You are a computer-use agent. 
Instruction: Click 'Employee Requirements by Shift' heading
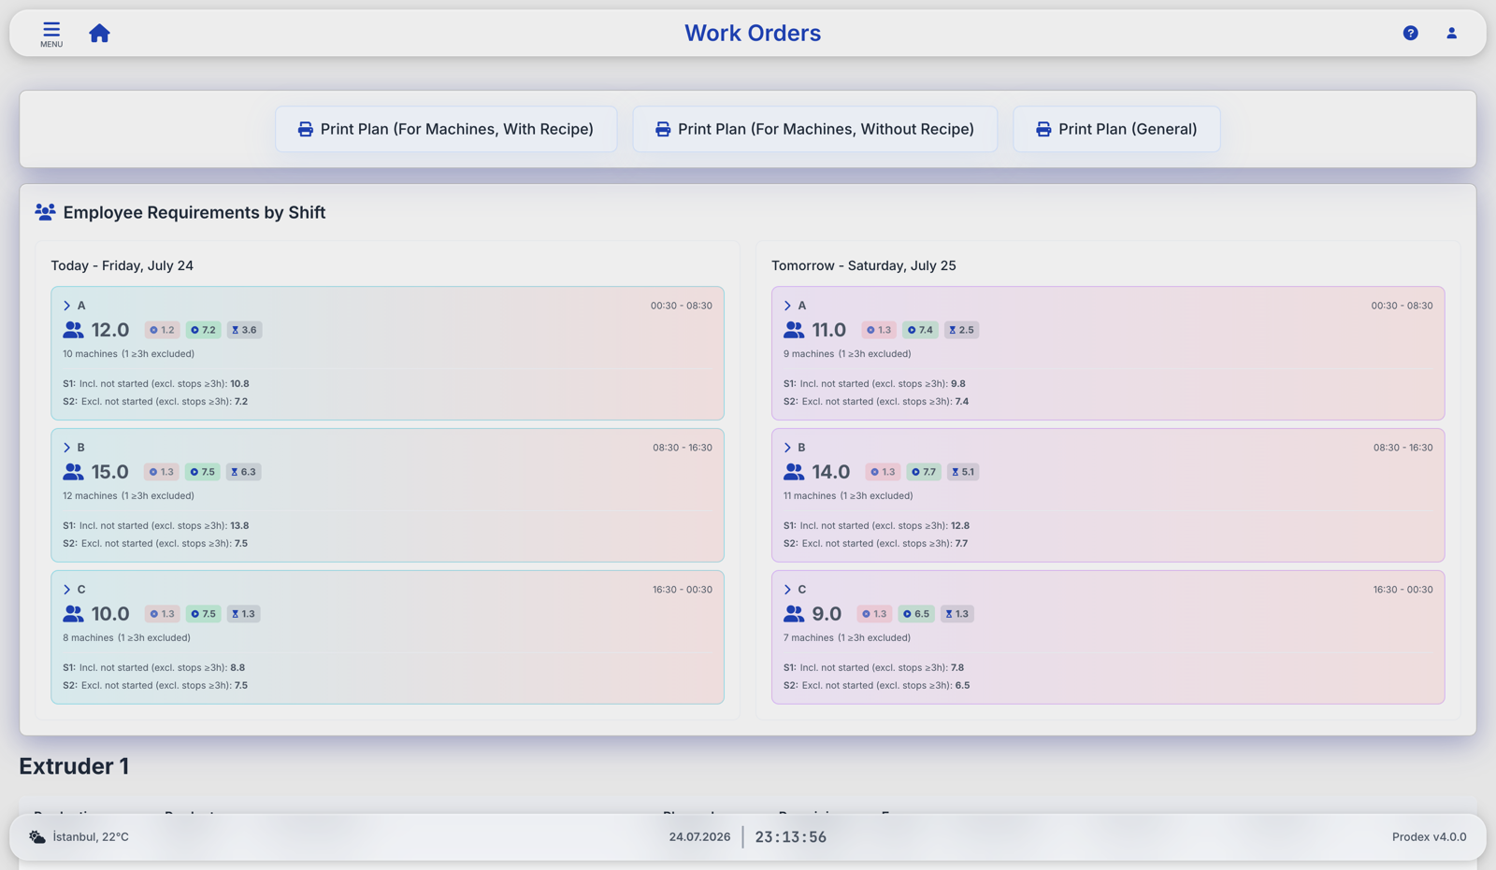click(x=194, y=212)
